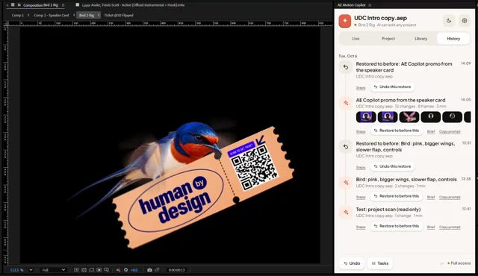
Task: Click the red AE Motion Copilot logo
Action: pyautogui.click(x=345, y=21)
